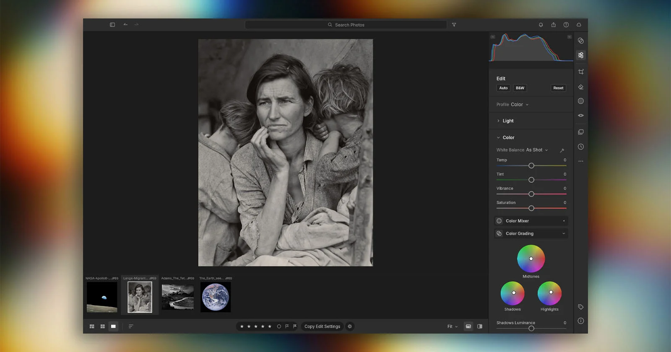Image resolution: width=671 pixels, height=352 pixels.
Task: Switch to square grid view
Action: pyautogui.click(x=102, y=326)
